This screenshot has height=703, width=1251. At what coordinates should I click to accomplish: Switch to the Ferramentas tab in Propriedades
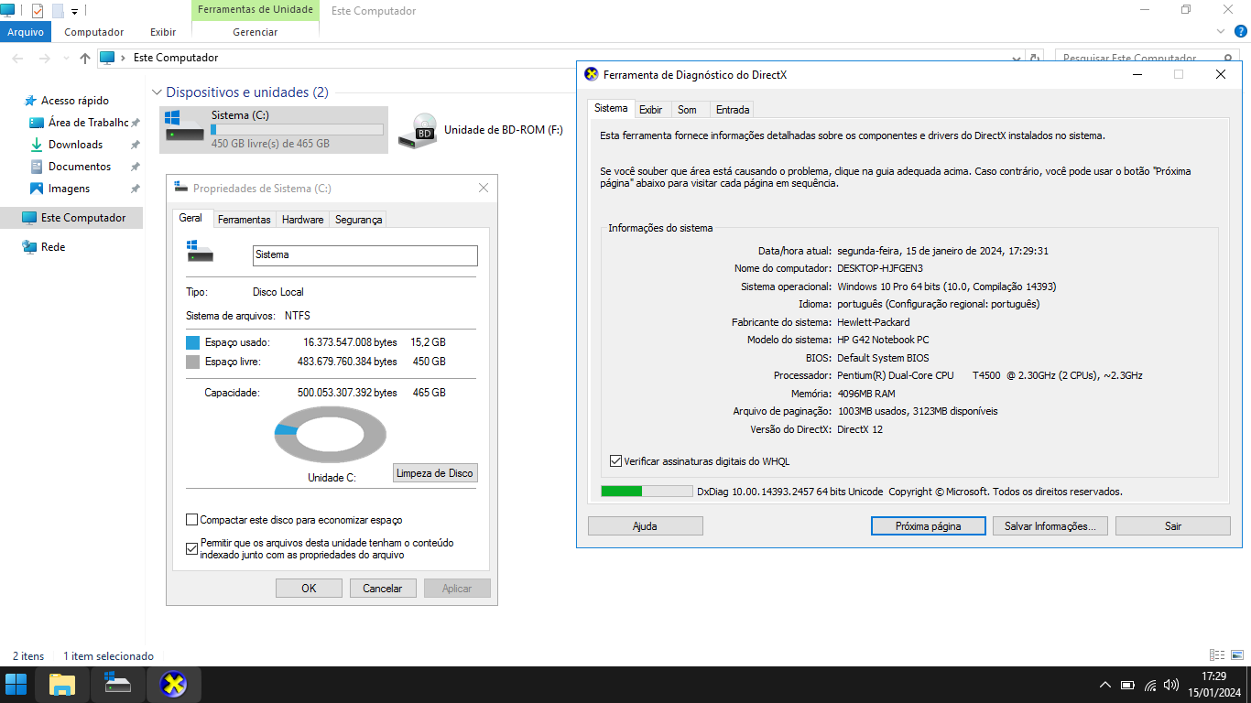tap(245, 220)
